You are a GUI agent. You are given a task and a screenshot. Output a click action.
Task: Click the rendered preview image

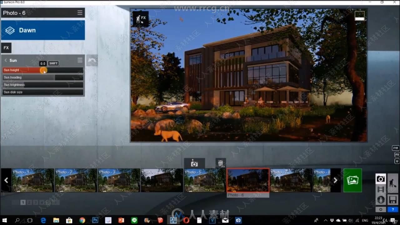[x=249, y=75]
